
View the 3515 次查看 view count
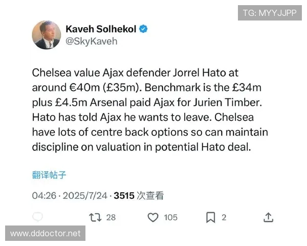point(139,195)
